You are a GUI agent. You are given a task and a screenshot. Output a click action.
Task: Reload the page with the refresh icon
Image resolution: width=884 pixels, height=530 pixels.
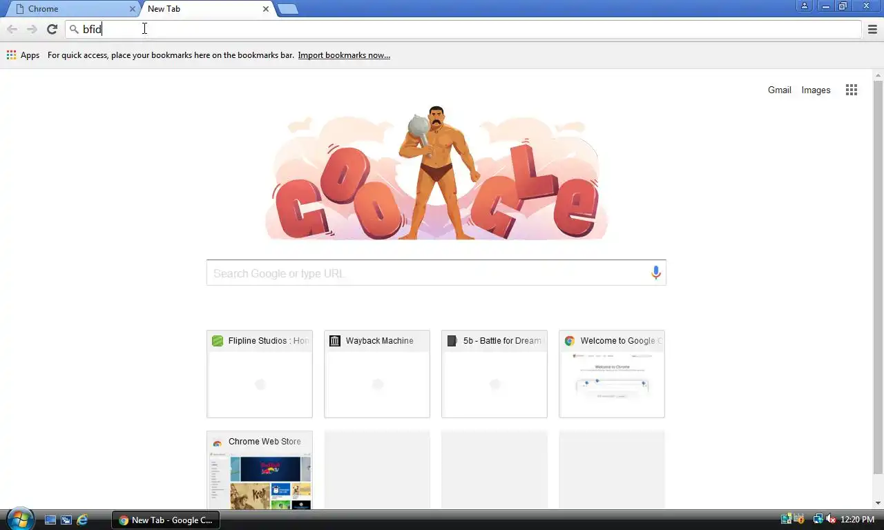coord(52,29)
